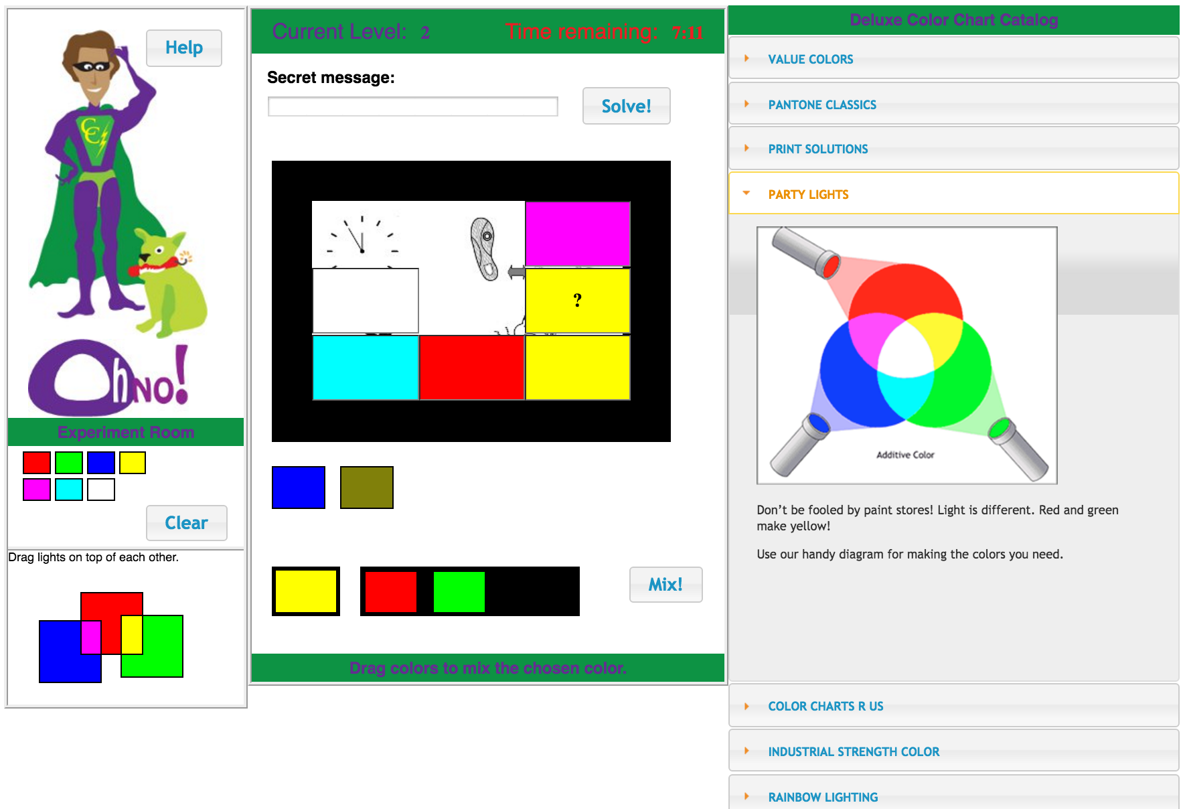Select the green light swatch in Experiment Room
Image resolution: width=1185 pixels, height=809 pixels.
(x=69, y=463)
